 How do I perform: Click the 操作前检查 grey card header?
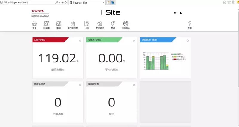point(104,84)
